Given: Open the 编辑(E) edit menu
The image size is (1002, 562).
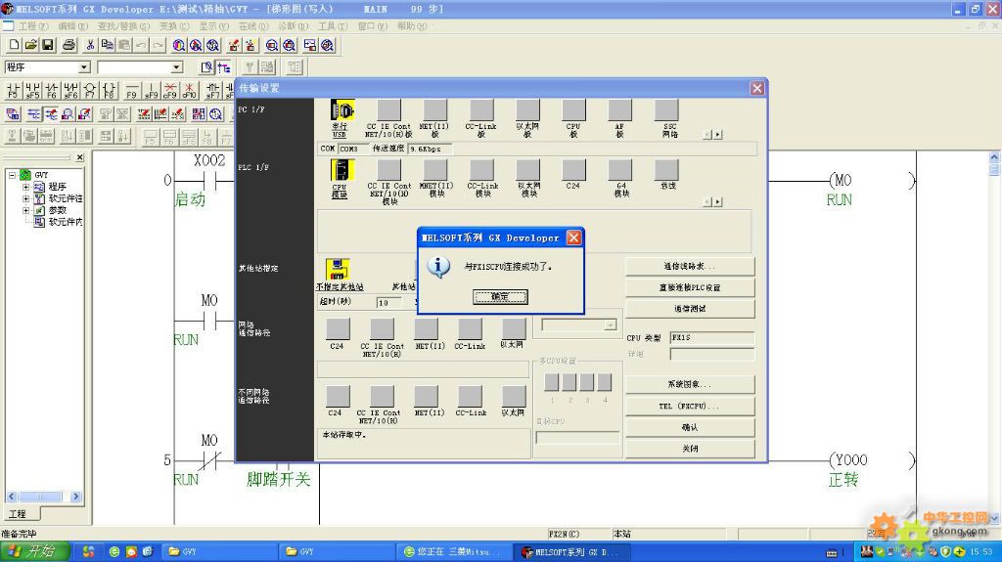Looking at the screenshot, I should 72,26.
